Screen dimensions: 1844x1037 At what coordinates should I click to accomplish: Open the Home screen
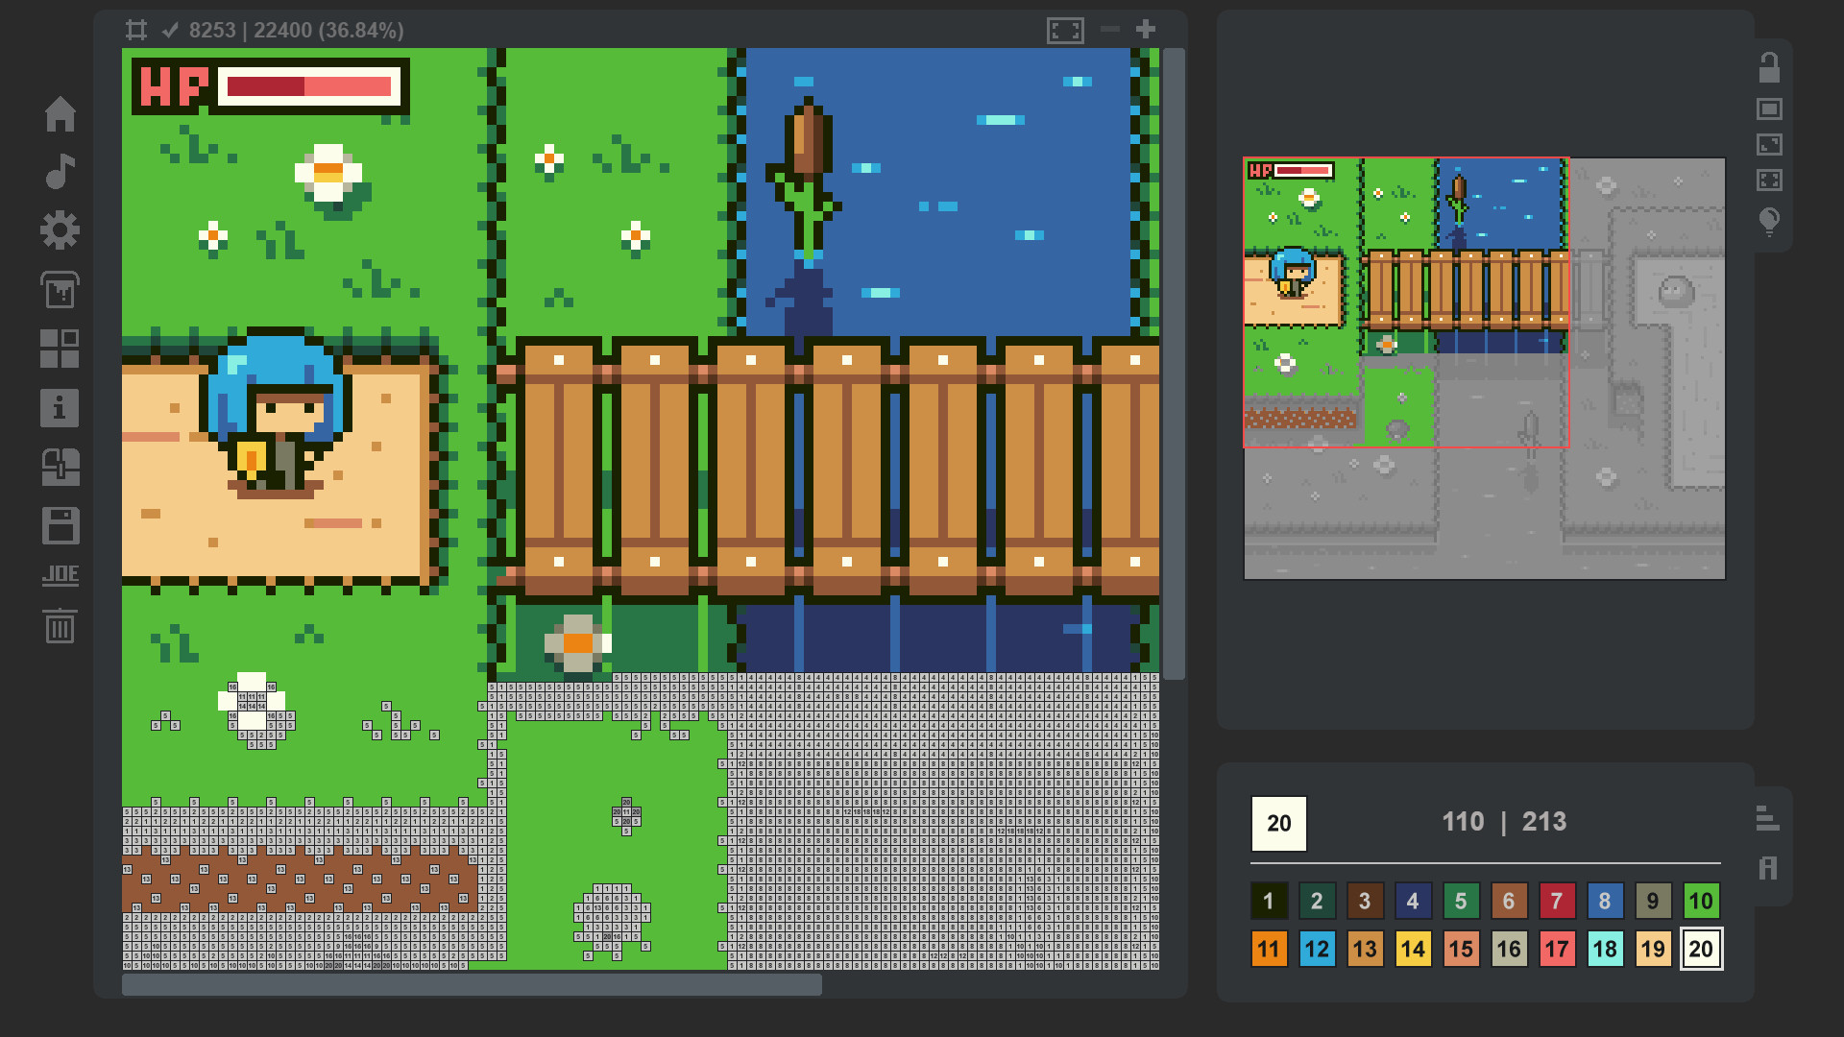pos(61,114)
